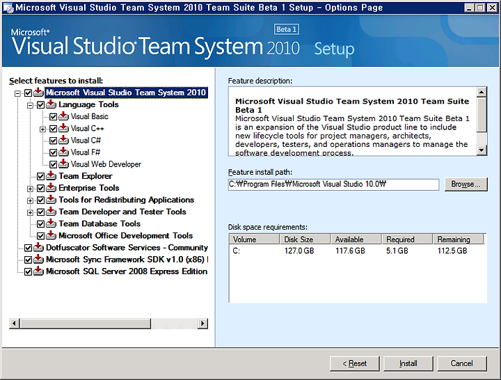
Task: Click the Disk Size column header
Action: pos(305,239)
